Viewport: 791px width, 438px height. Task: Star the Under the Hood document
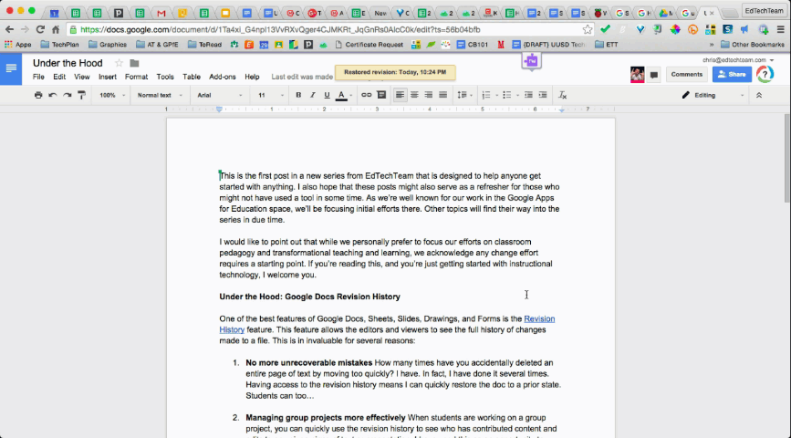coord(119,63)
